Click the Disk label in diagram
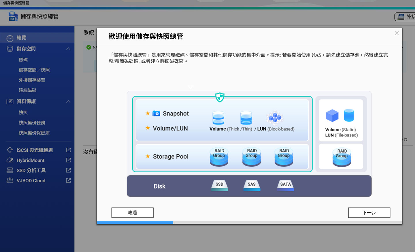Viewport: 415px width, 252px height. pos(159,186)
